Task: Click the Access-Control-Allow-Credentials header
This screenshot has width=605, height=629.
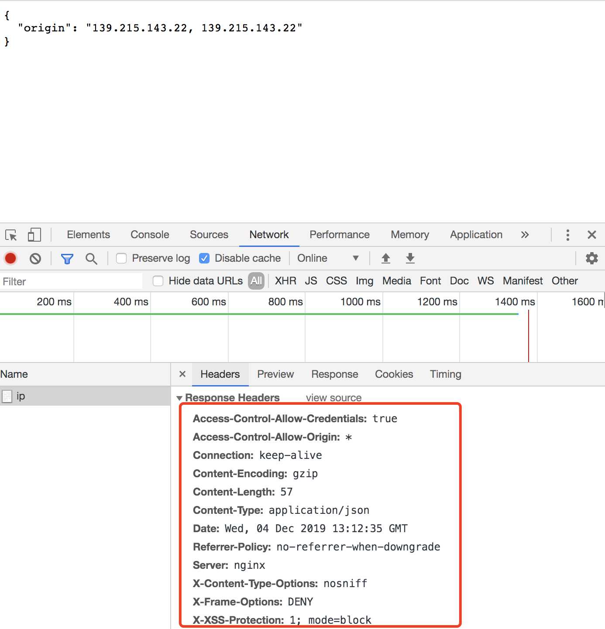Action: (295, 419)
